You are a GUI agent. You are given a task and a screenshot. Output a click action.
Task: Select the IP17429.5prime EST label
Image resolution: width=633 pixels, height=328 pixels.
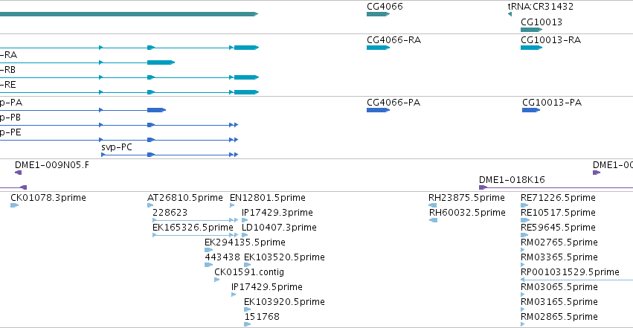(267, 287)
